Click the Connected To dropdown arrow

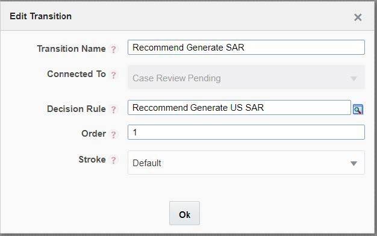(x=354, y=79)
